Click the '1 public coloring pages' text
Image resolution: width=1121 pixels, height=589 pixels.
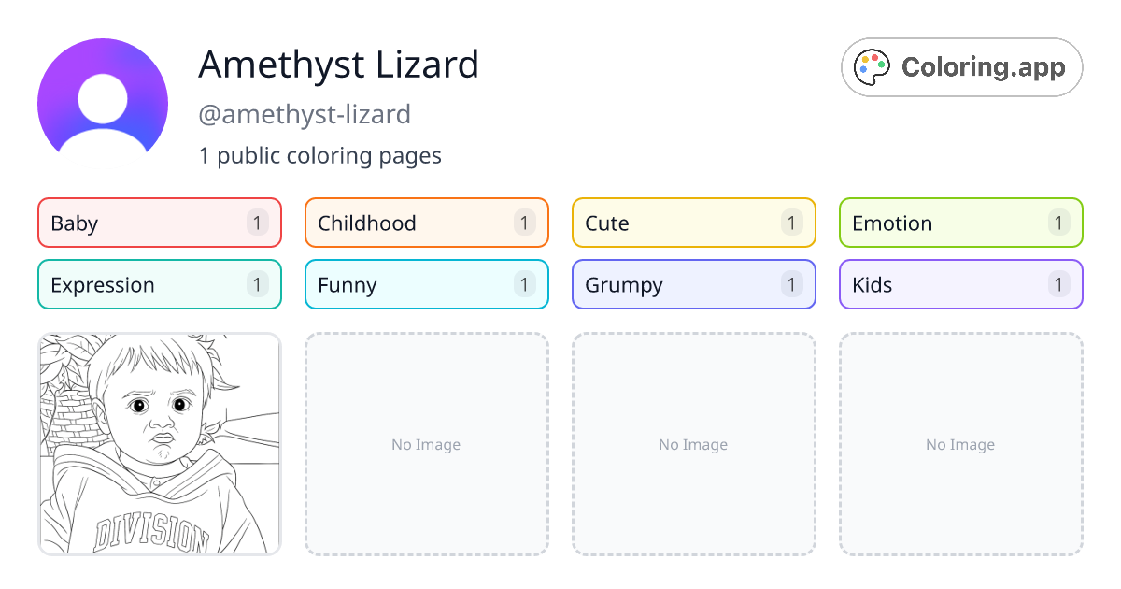320,155
